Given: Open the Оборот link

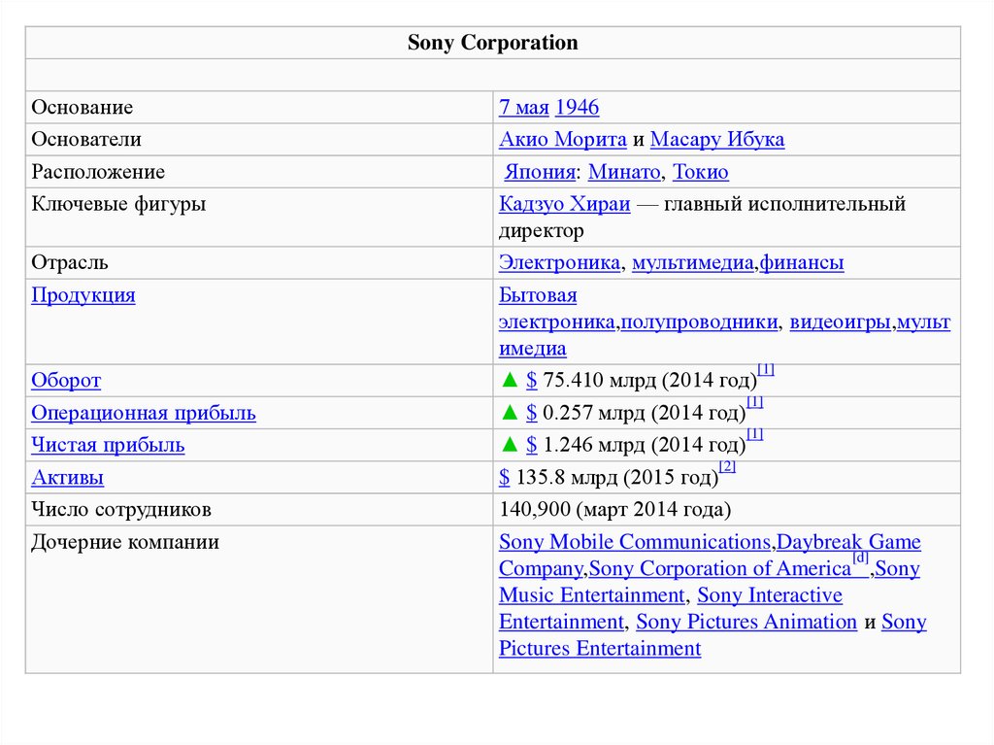Looking at the screenshot, I should 66,381.
